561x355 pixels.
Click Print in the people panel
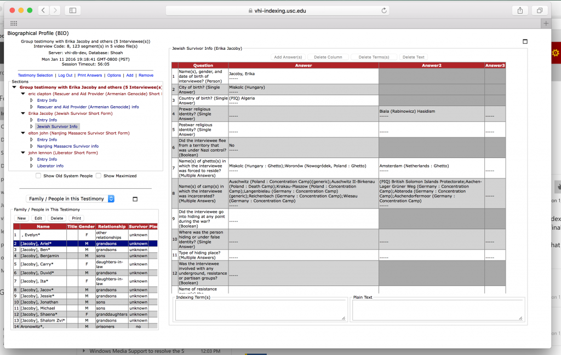pos(76,218)
